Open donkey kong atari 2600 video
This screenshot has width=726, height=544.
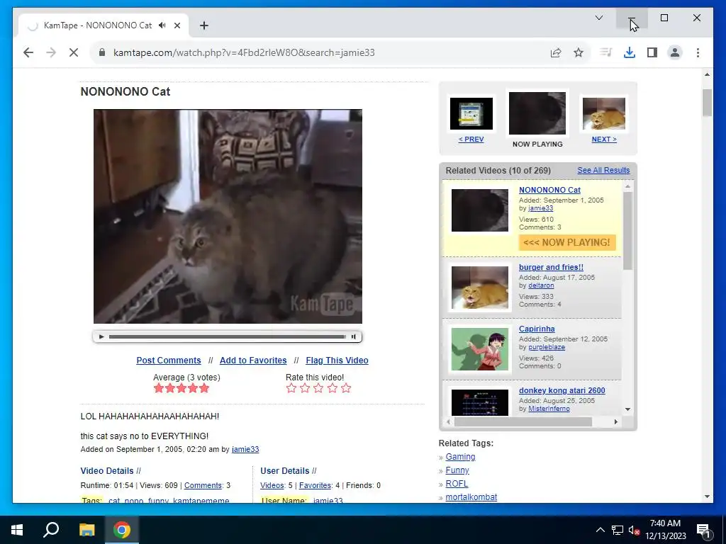(x=562, y=390)
